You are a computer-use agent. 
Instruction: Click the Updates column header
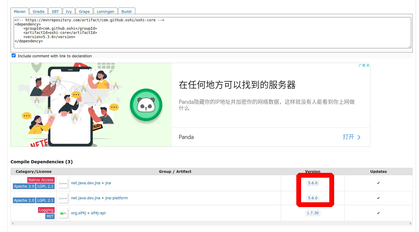pos(379,171)
